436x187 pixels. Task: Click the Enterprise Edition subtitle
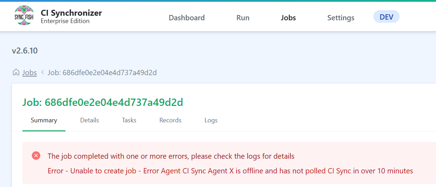tap(65, 21)
